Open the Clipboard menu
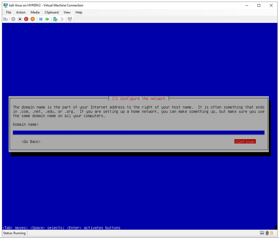The width and height of the screenshot is (279, 238). click(52, 12)
